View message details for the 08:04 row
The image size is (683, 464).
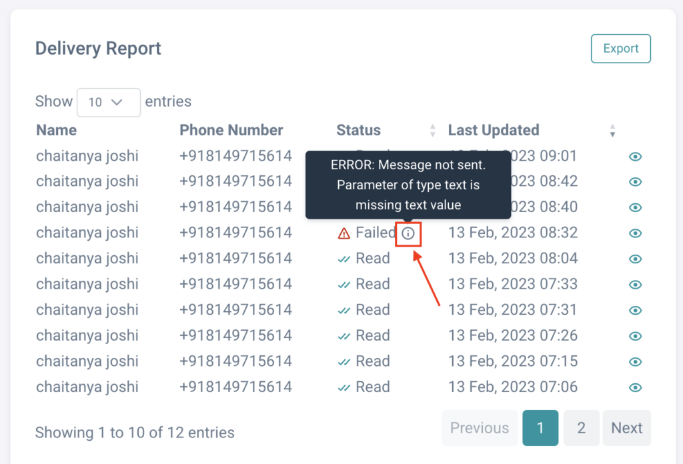pyautogui.click(x=635, y=259)
